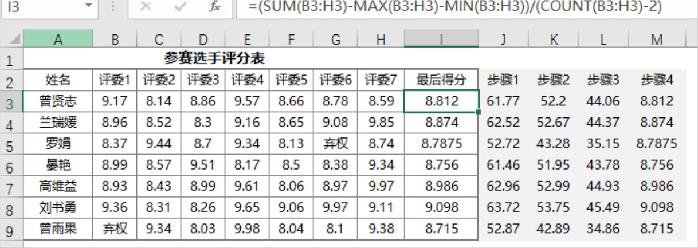The width and height of the screenshot is (698, 248).
Task: Click the 最后得分 header cell
Action: click(441, 80)
